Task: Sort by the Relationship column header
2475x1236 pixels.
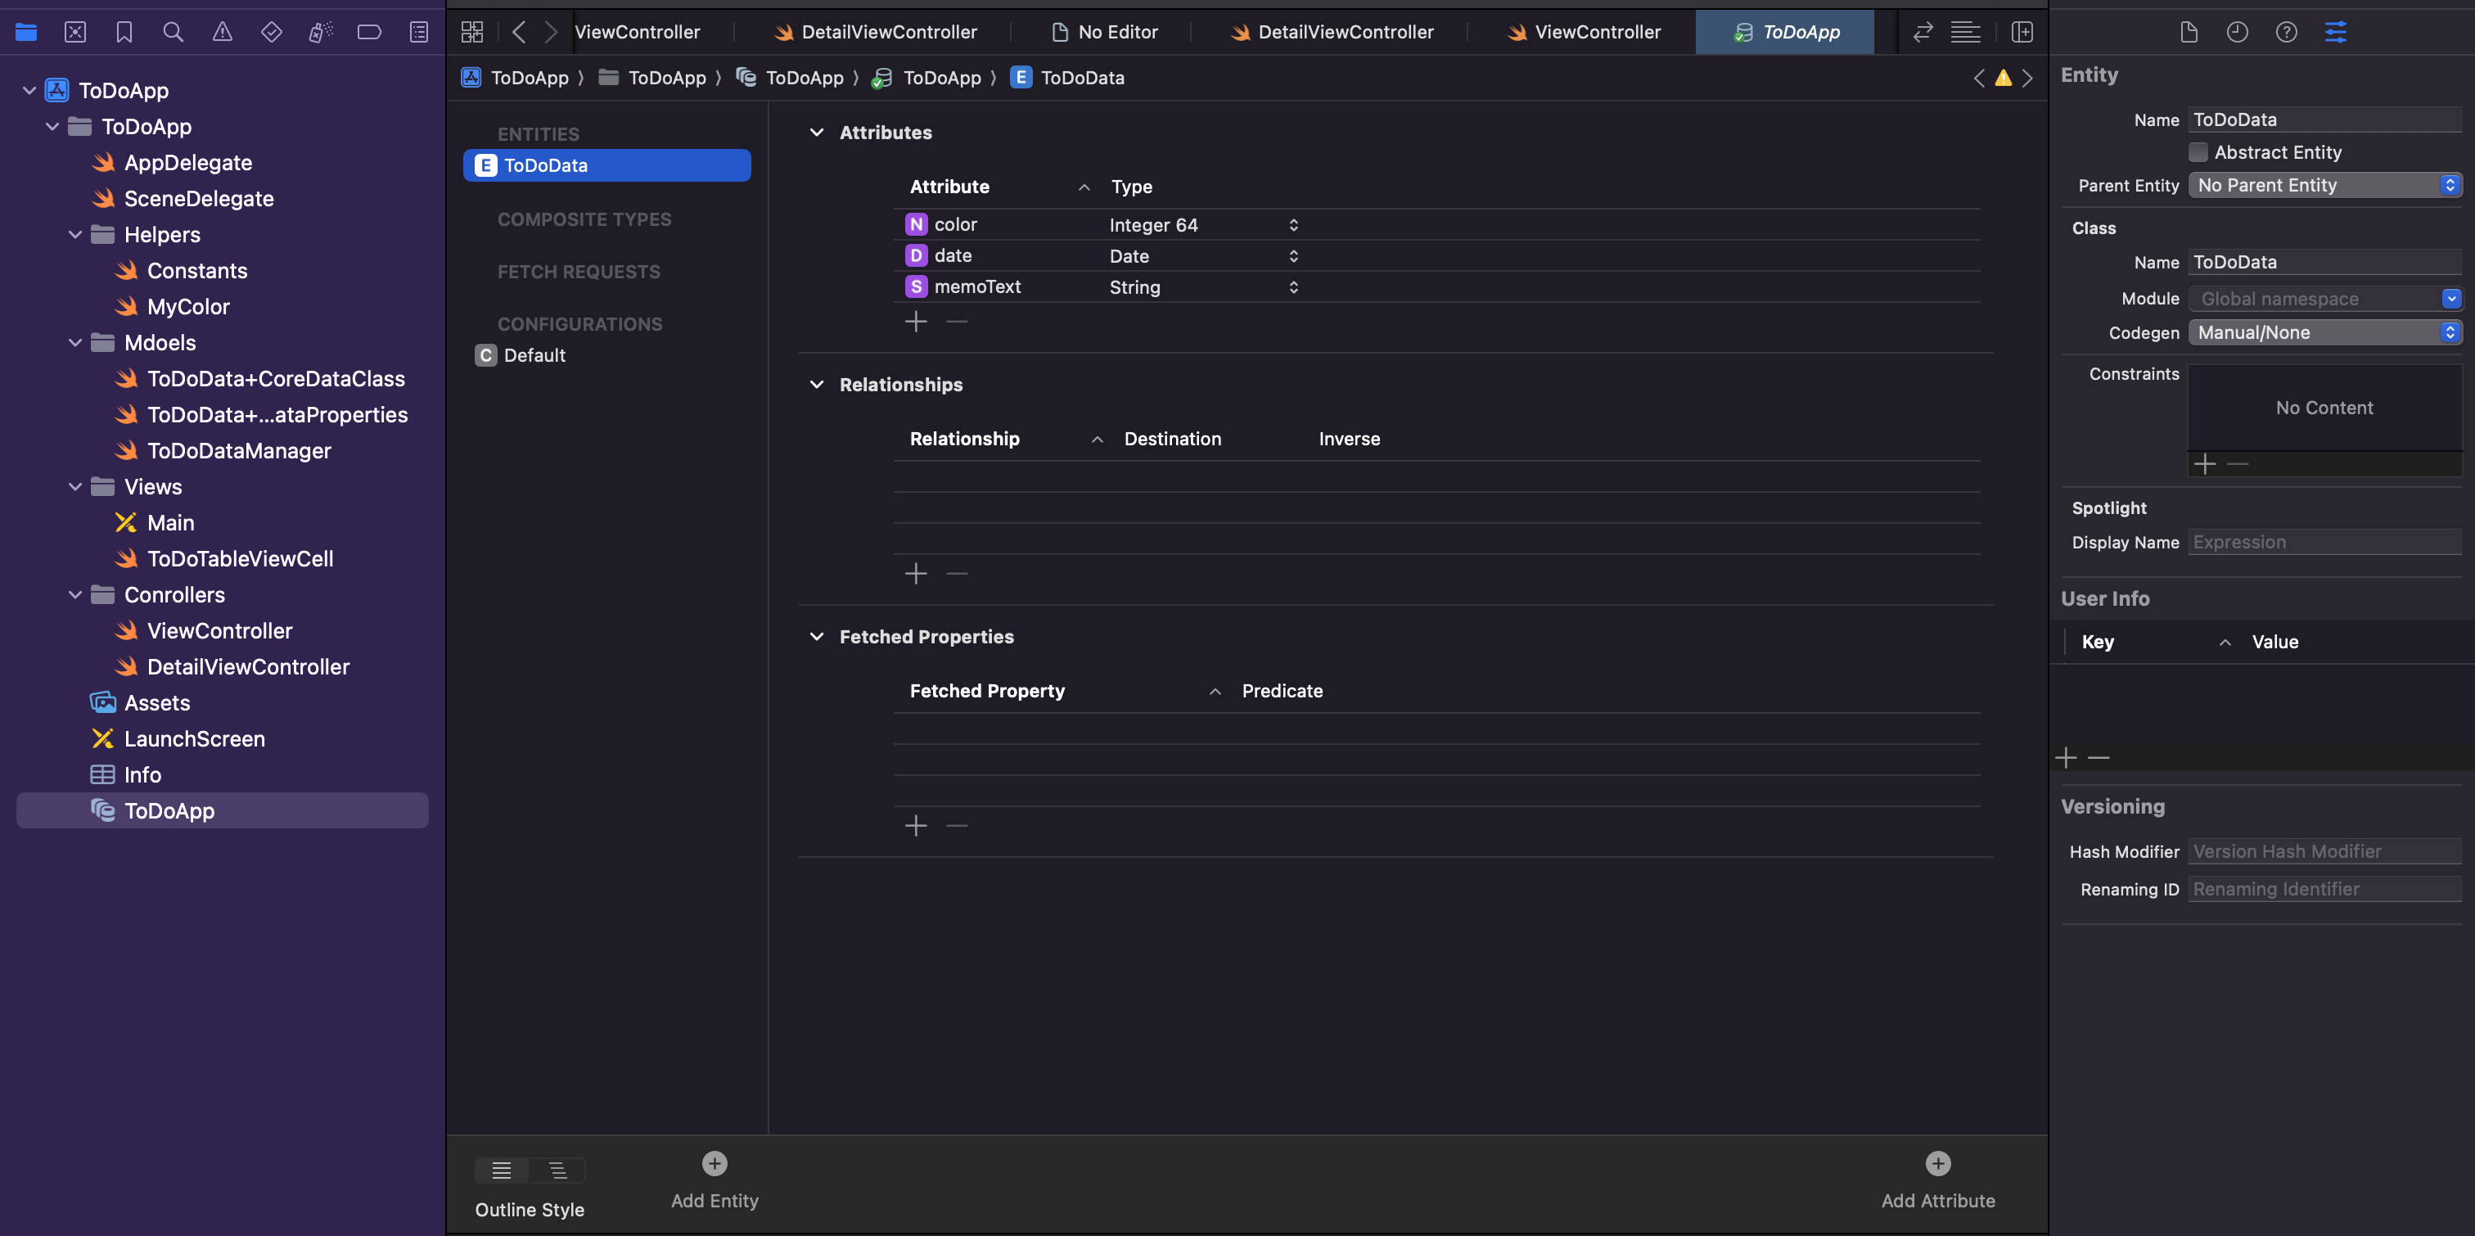Action: coord(1006,440)
